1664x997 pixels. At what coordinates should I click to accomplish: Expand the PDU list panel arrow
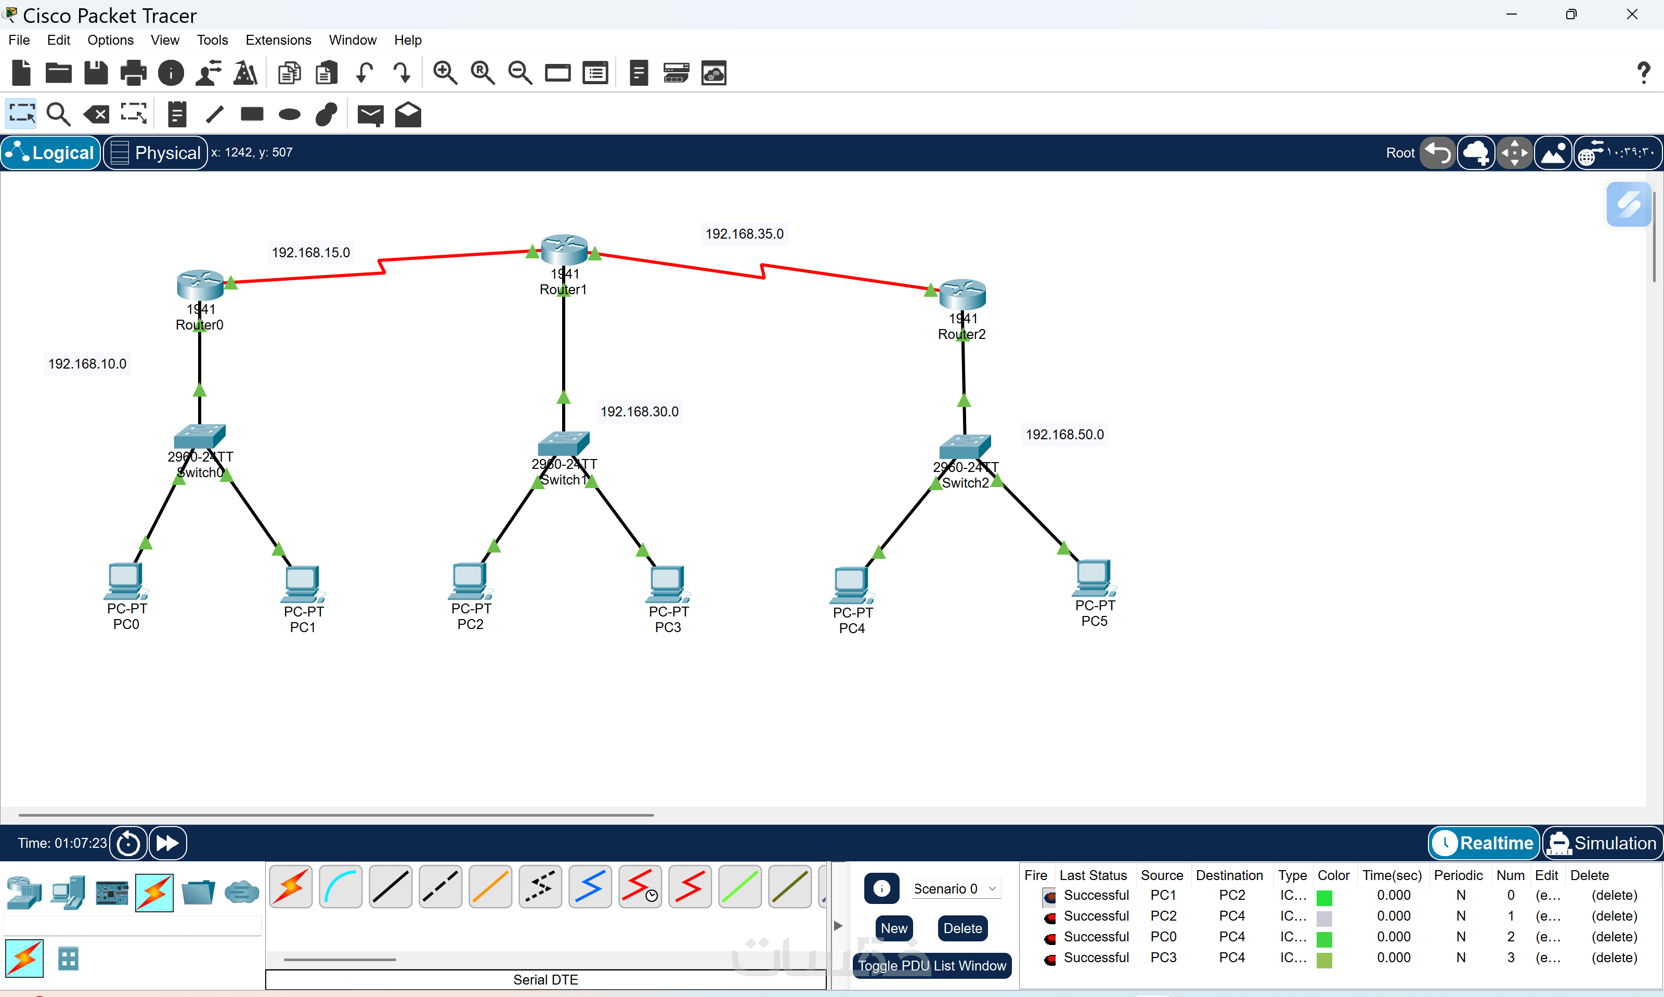[x=838, y=925]
